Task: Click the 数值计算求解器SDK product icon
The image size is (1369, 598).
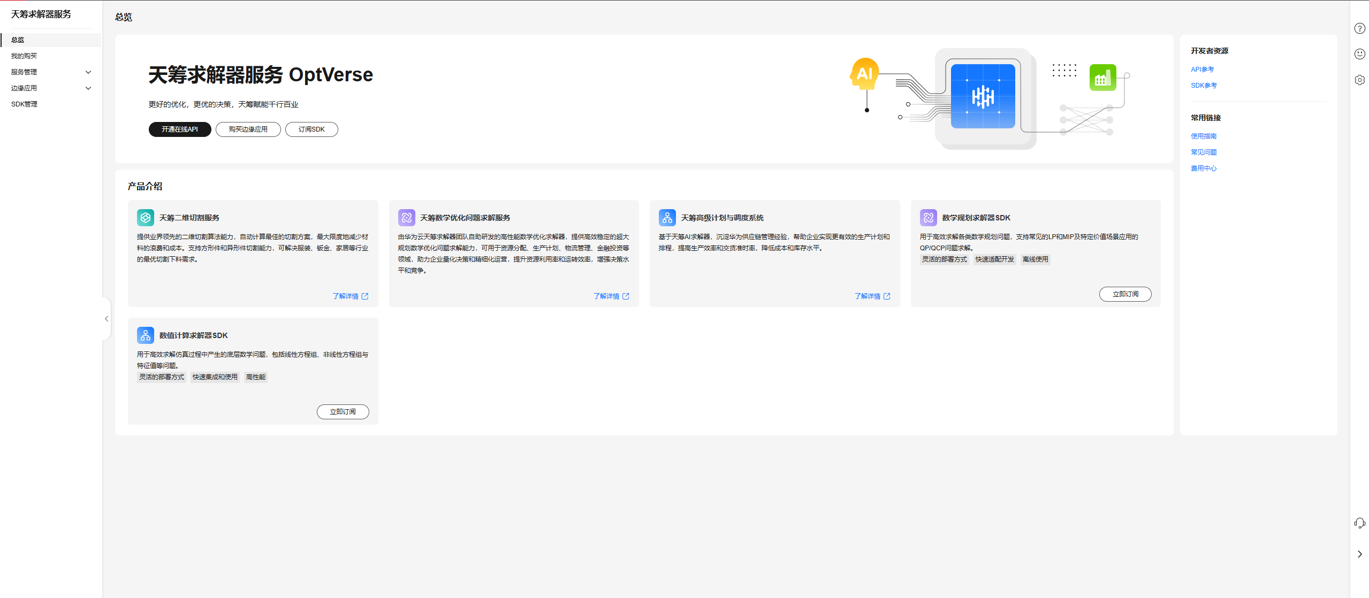Action: [145, 335]
